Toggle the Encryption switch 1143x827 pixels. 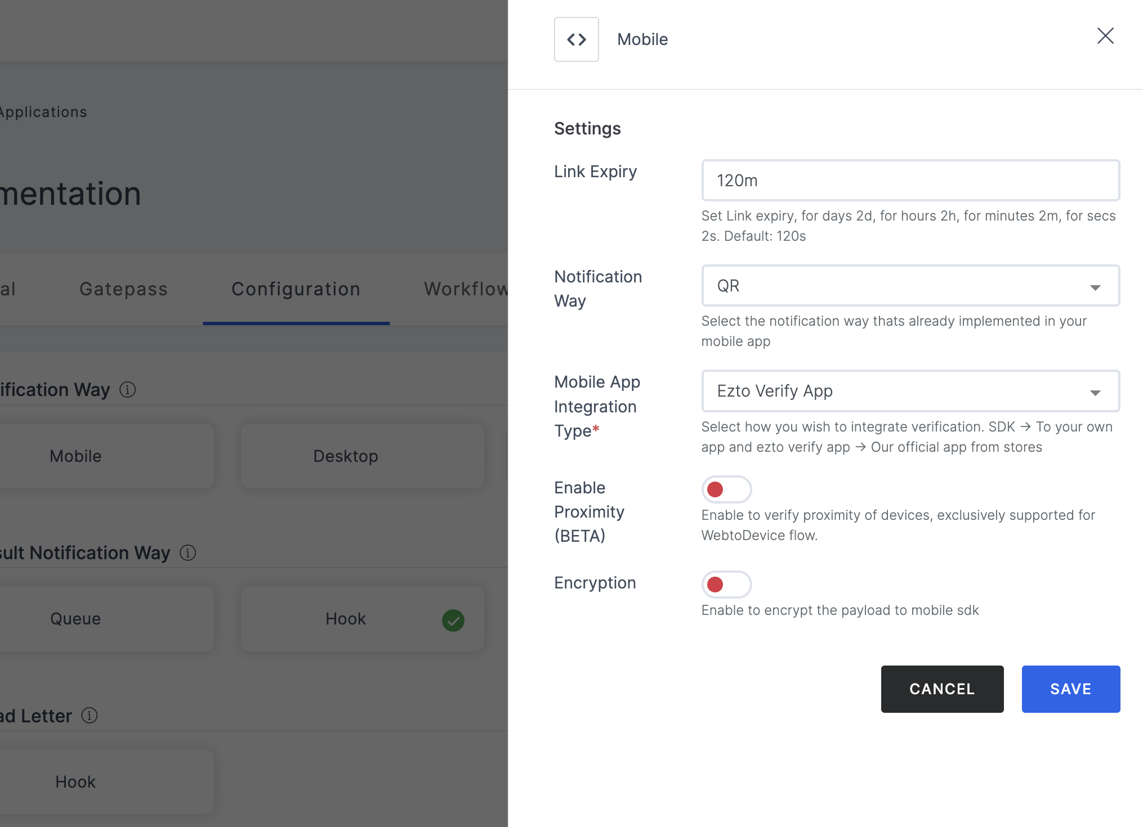(726, 584)
